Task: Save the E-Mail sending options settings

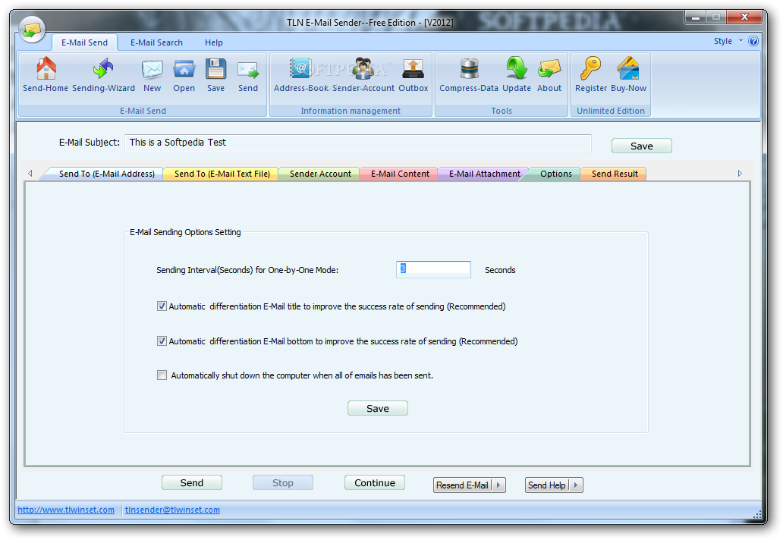Action: [378, 409]
